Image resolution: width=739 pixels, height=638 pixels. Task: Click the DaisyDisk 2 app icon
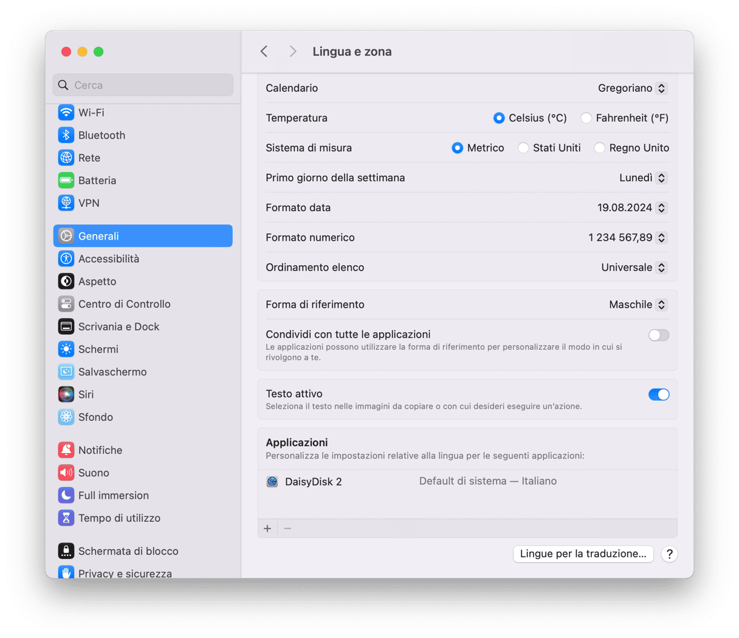click(272, 482)
